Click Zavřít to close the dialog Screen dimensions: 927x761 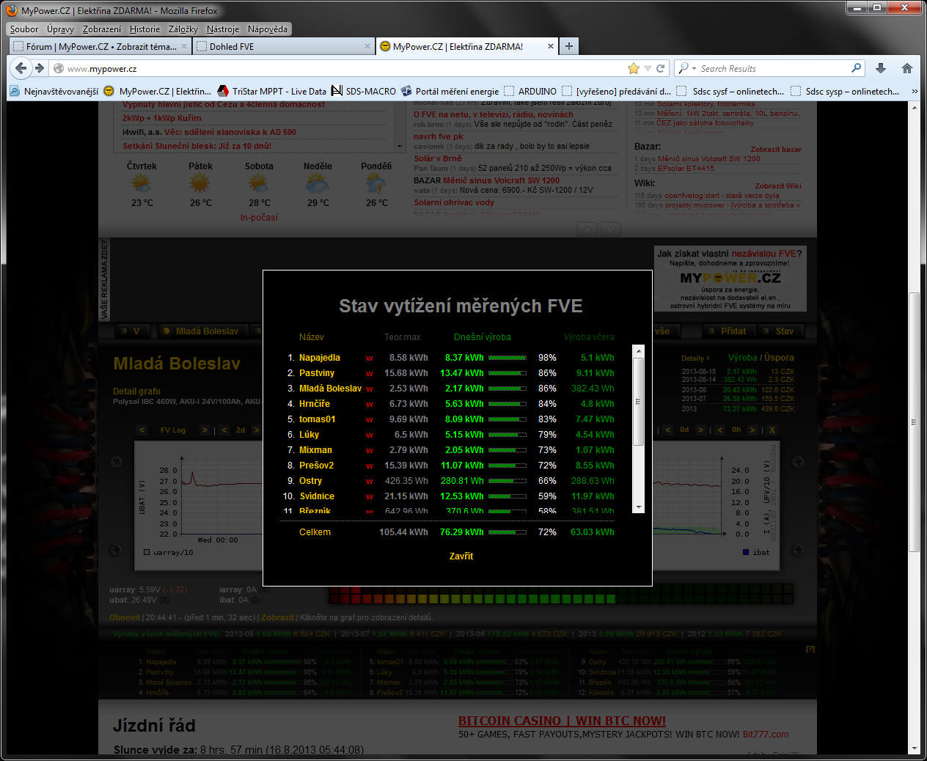461,556
